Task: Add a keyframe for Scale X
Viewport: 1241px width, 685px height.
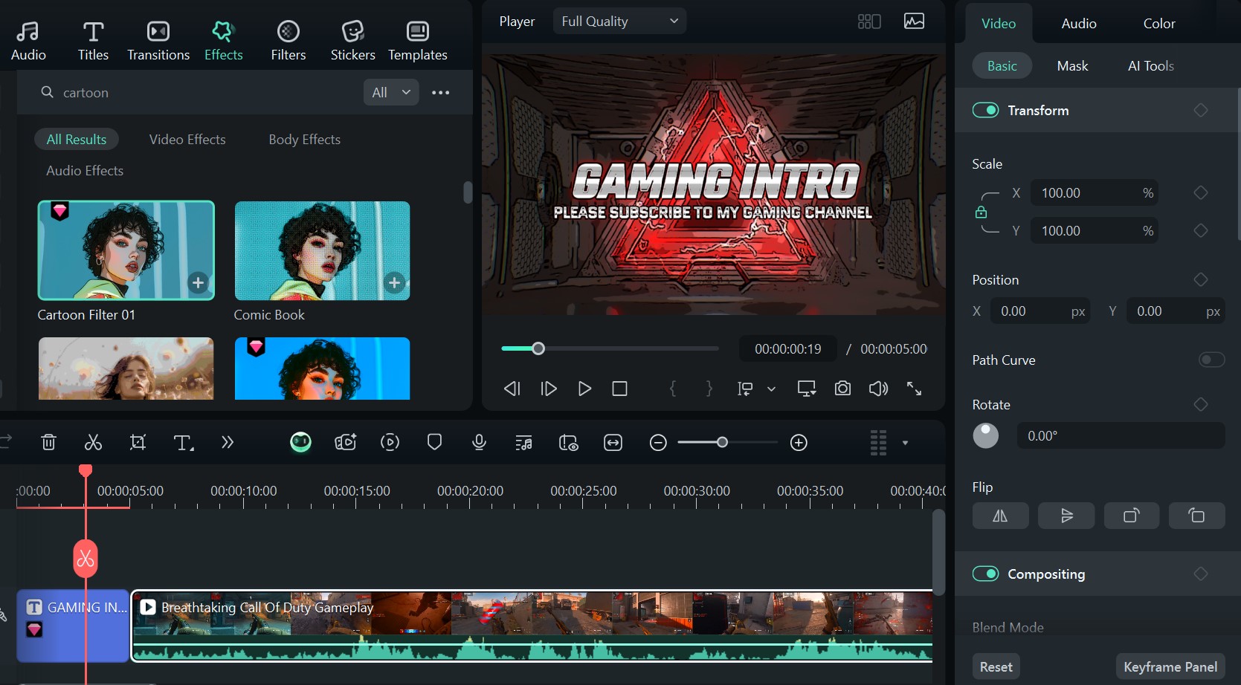Action: click(x=1200, y=192)
